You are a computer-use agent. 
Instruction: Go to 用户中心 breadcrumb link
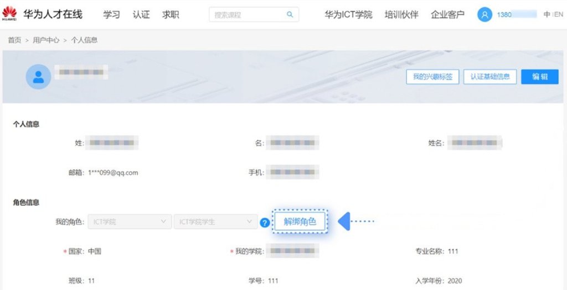(x=46, y=40)
